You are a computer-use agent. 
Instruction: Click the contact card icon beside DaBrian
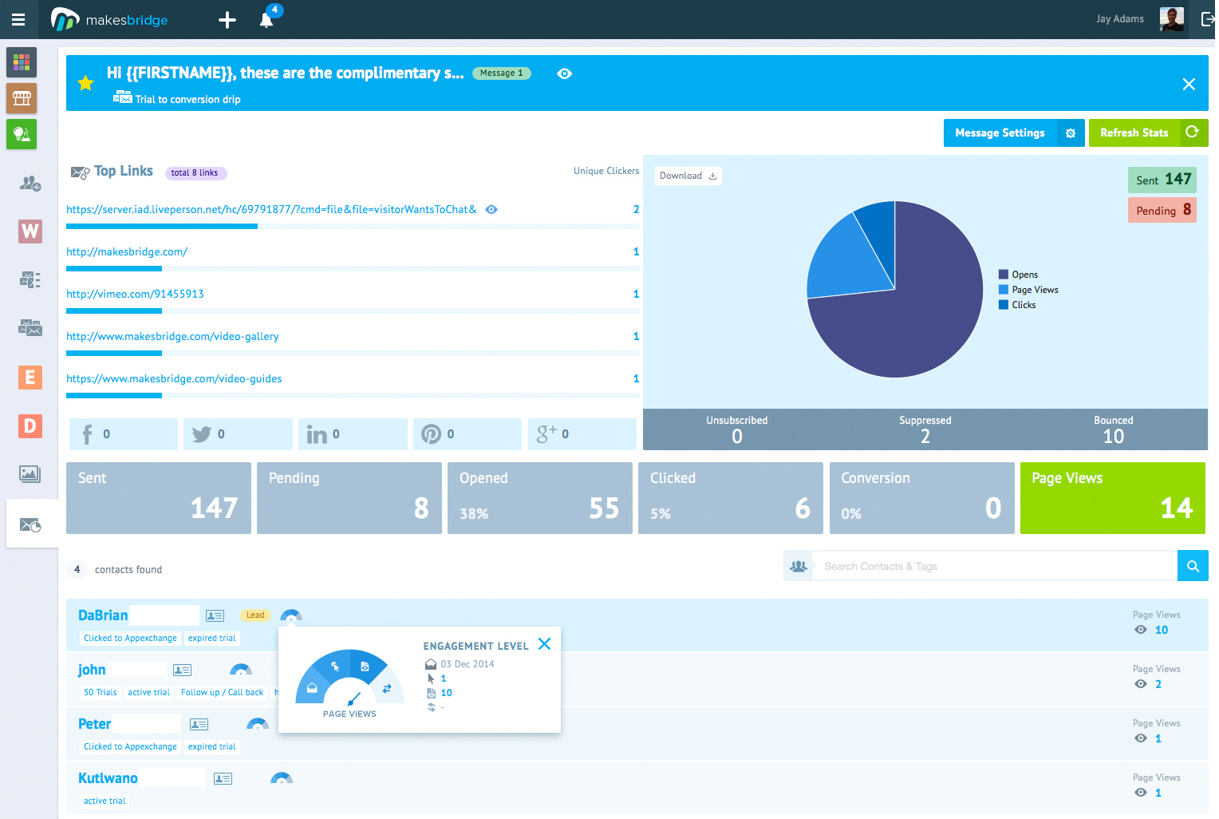pyautogui.click(x=215, y=615)
